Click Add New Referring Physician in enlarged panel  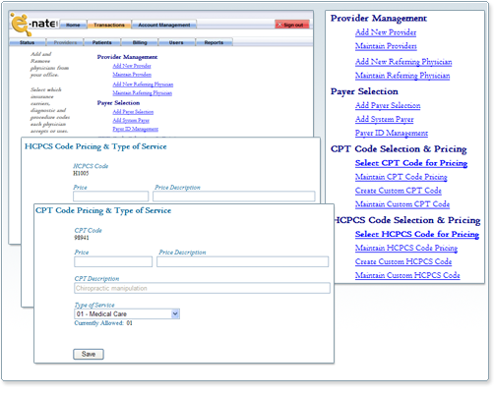pos(403,62)
